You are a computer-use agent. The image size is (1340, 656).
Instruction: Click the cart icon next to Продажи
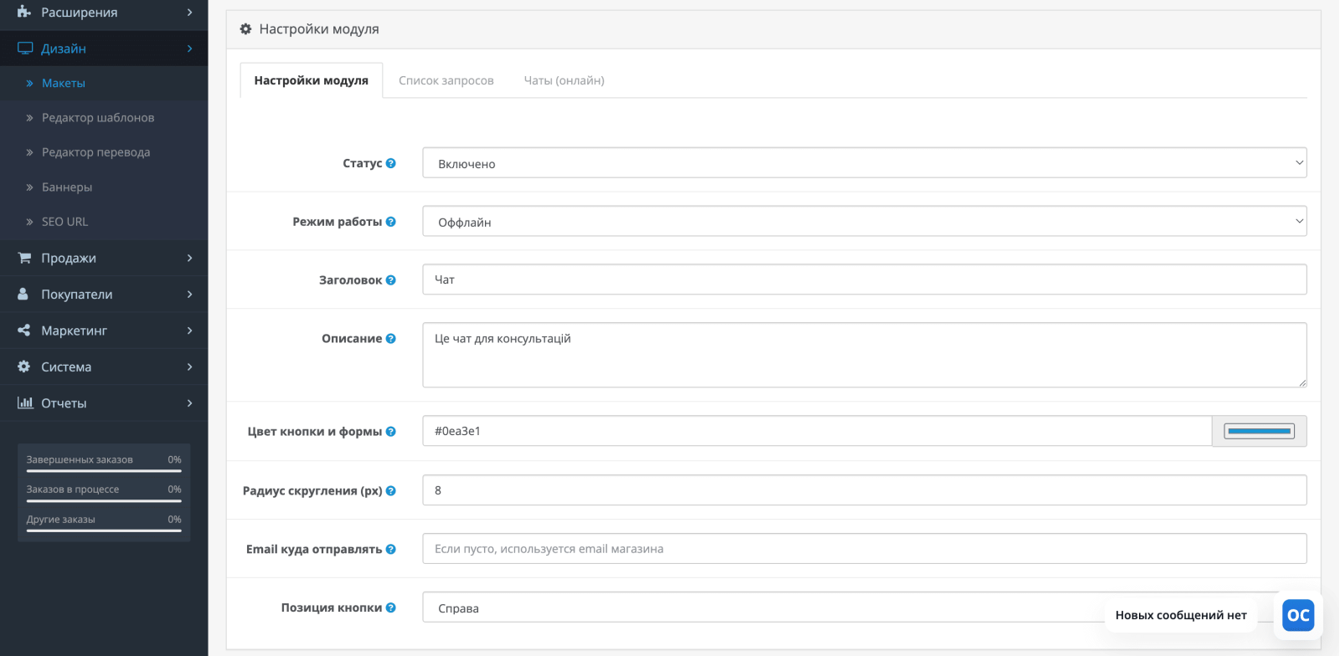(x=24, y=258)
